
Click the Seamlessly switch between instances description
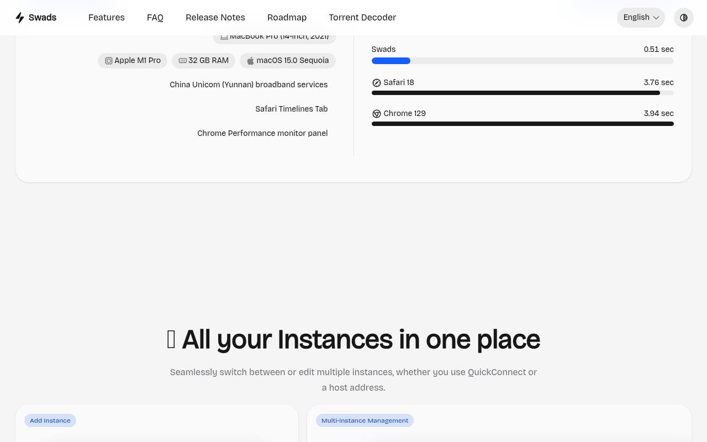coord(353,380)
